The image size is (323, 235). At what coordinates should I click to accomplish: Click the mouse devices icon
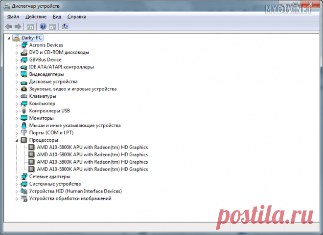(24, 126)
